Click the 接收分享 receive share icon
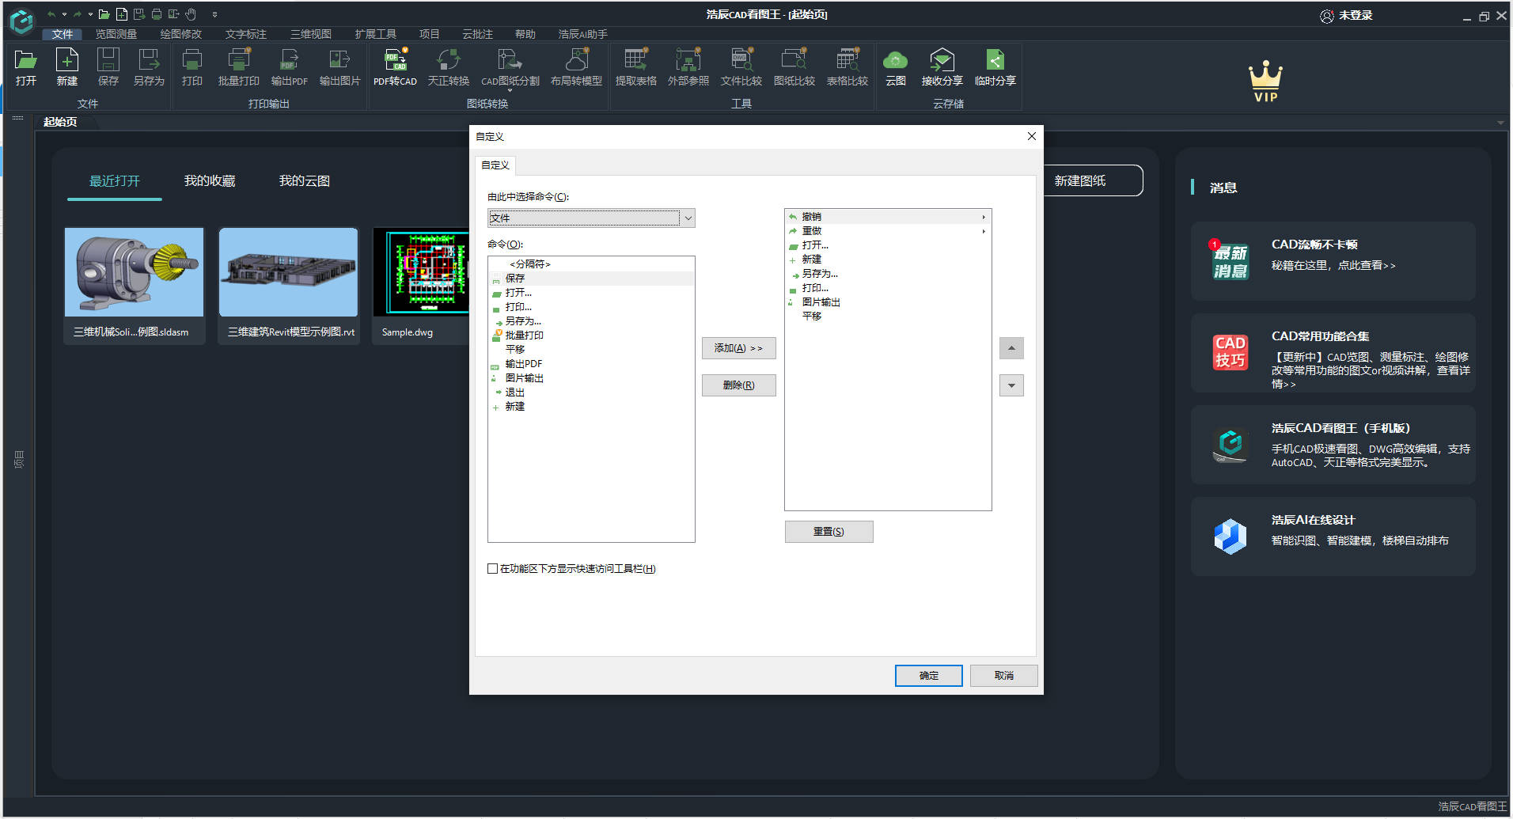The image size is (1513, 819). point(942,67)
